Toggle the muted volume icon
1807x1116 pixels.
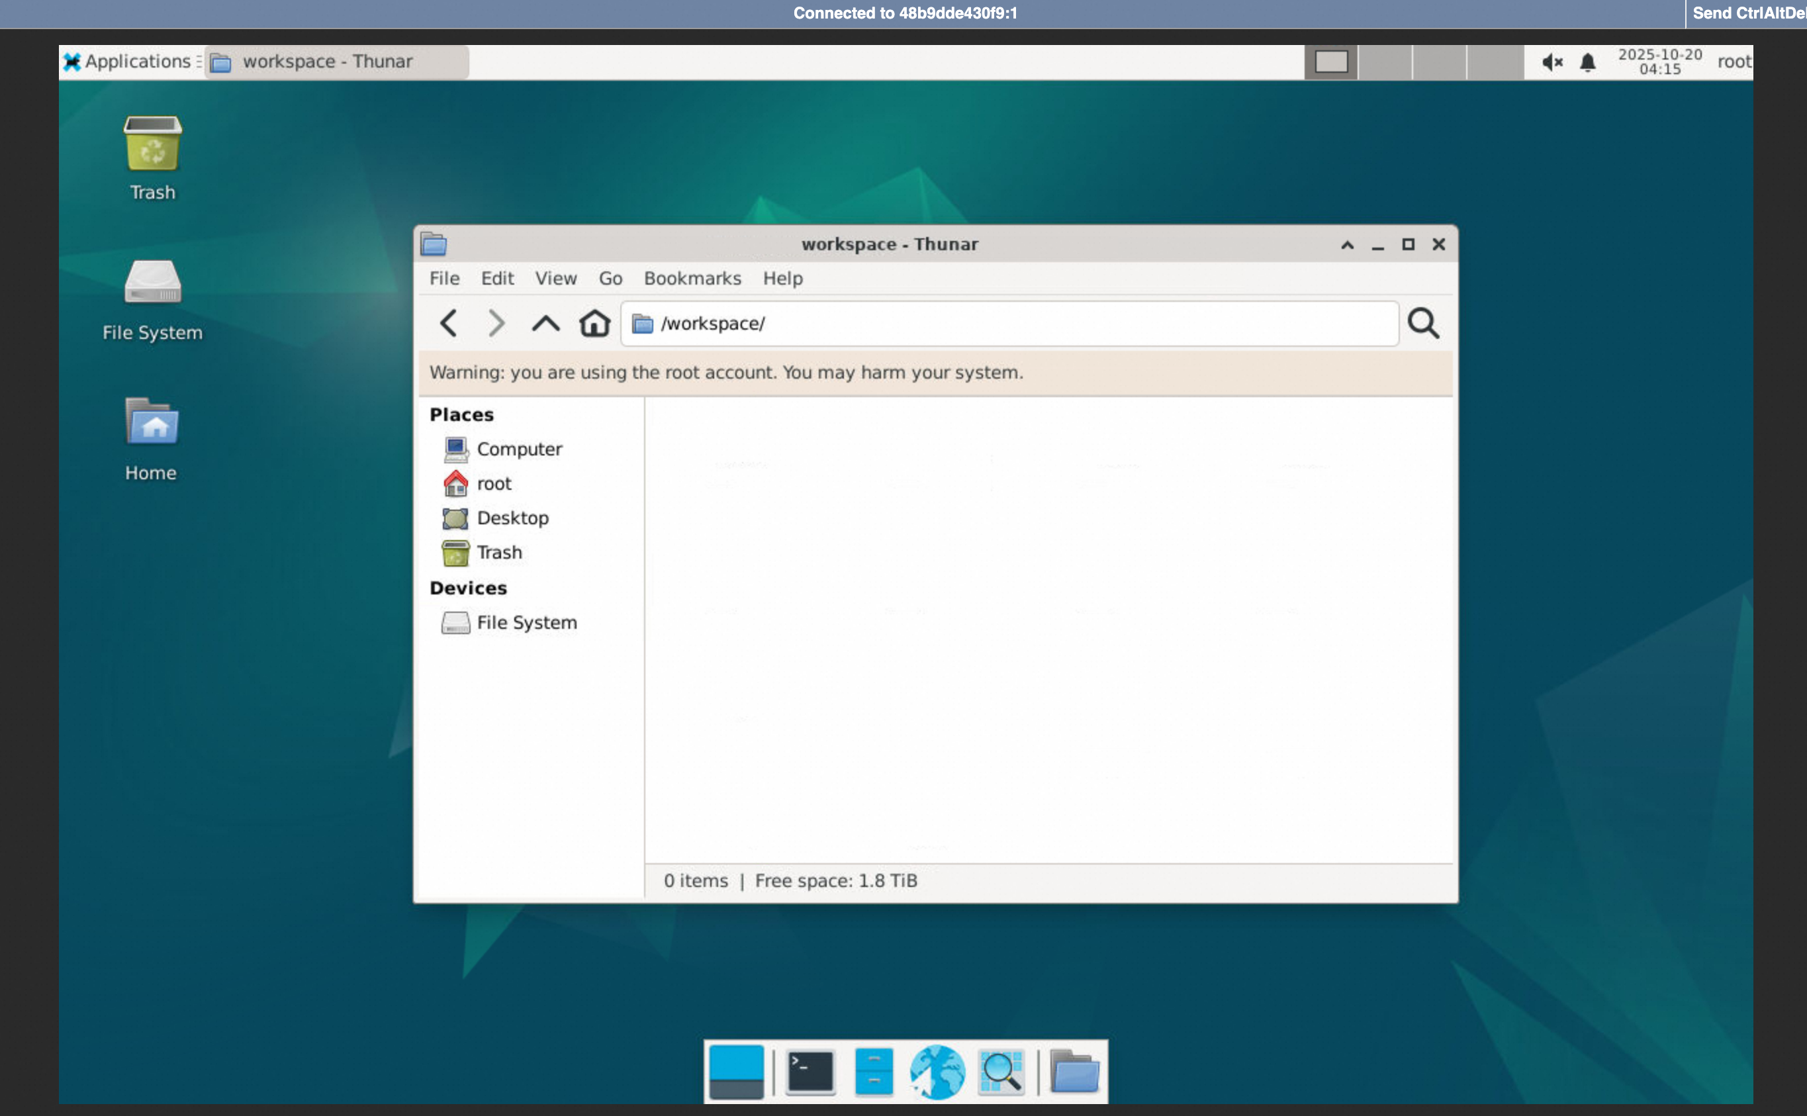pos(1552,62)
